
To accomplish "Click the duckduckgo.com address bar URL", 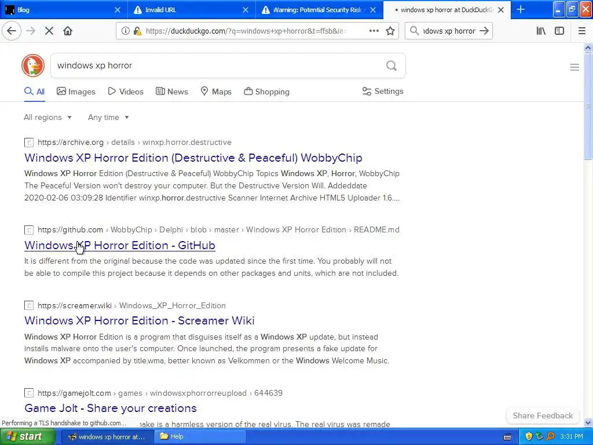I will coord(246,31).
